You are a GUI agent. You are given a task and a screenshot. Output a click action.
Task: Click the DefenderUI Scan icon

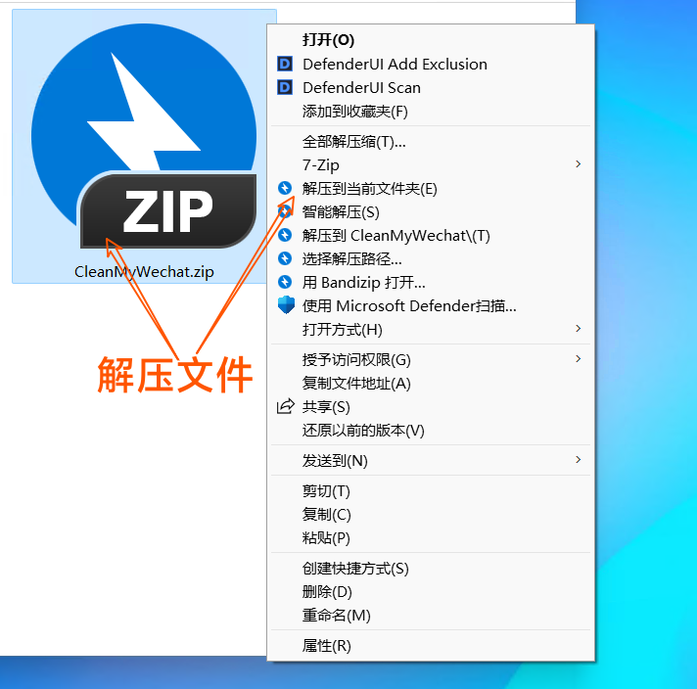[285, 87]
